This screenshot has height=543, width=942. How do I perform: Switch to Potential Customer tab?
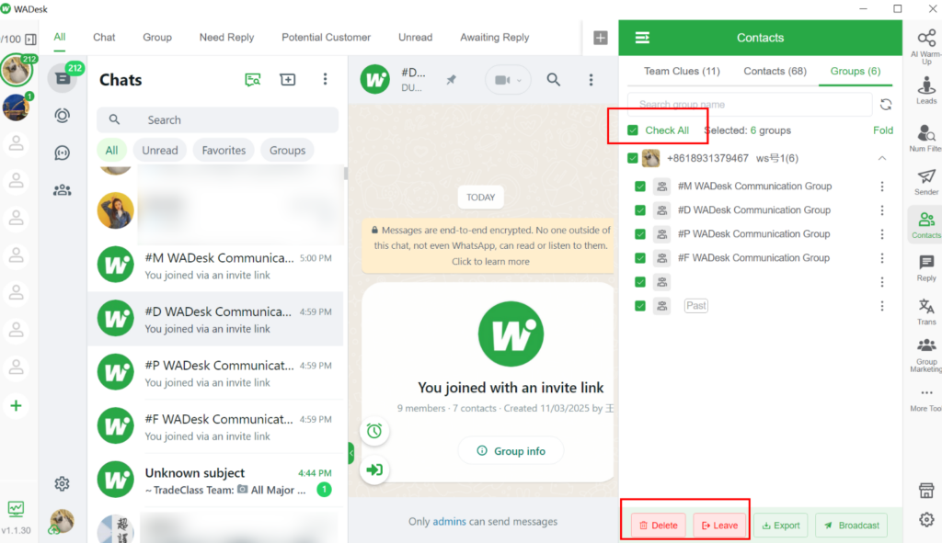click(327, 37)
